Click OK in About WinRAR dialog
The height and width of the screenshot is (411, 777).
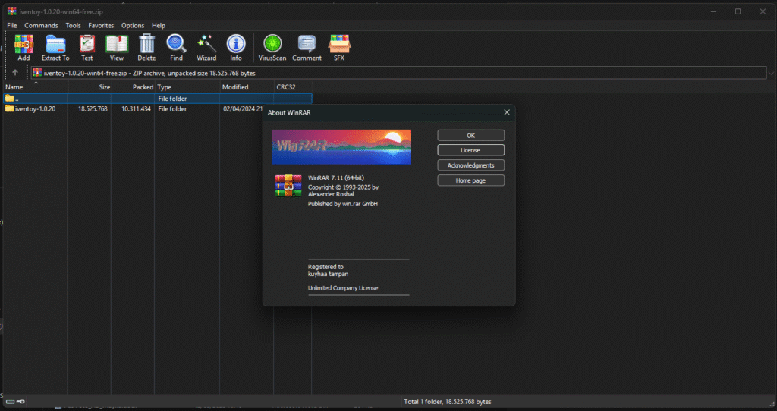pyautogui.click(x=470, y=135)
